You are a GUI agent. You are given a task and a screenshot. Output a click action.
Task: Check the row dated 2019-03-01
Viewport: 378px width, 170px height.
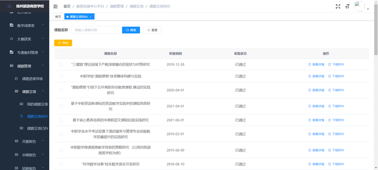(x=61, y=134)
